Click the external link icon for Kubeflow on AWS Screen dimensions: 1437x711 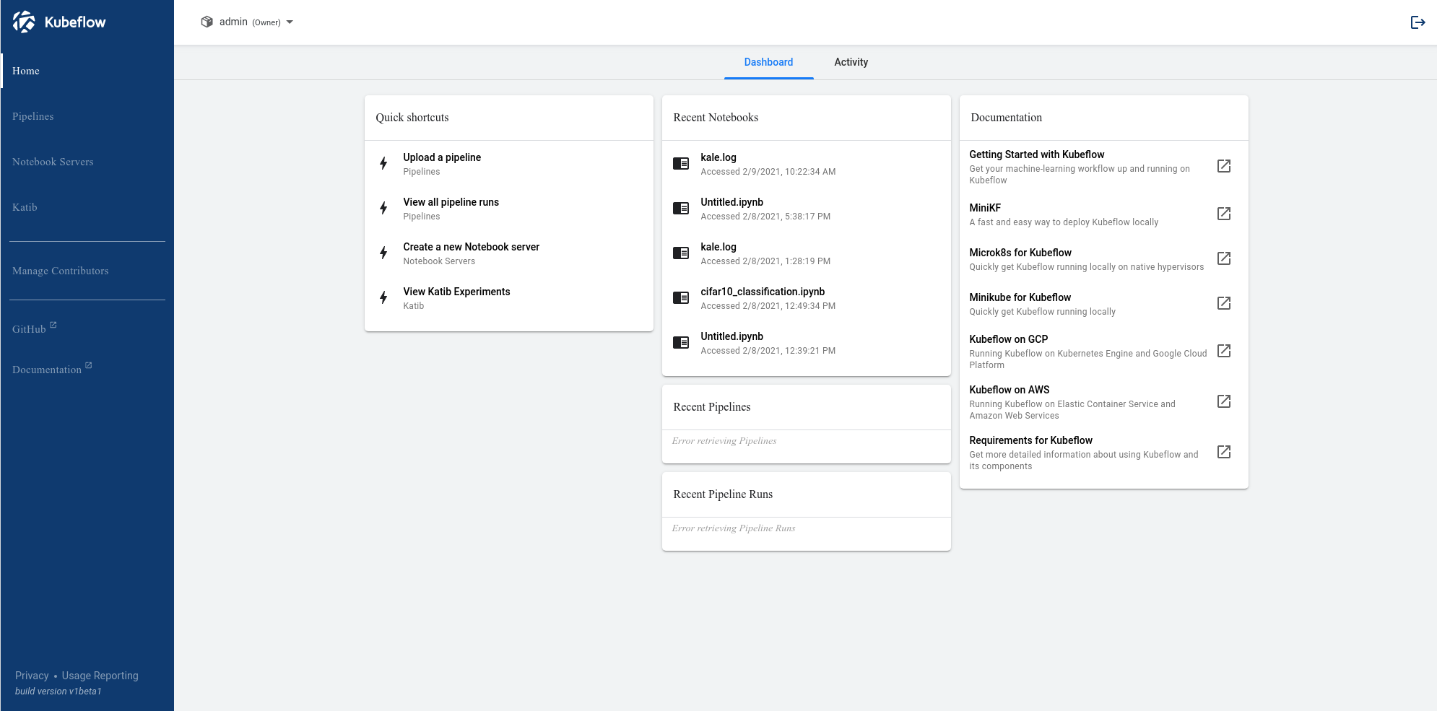coord(1224,401)
